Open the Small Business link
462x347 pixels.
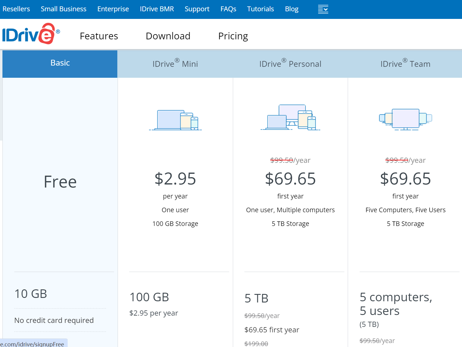click(x=64, y=9)
